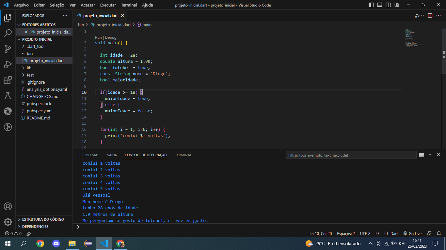Image resolution: width=446 pixels, height=250 pixels.
Task: Toggle secondary side bar layout icon
Action: (x=388, y=5)
